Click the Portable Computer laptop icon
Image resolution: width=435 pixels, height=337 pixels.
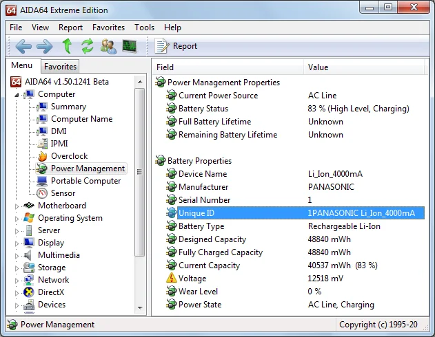click(42, 181)
